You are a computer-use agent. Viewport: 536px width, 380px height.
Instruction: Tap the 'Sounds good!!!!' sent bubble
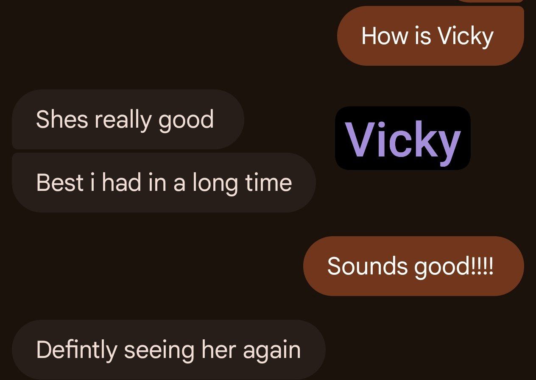click(413, 266)
